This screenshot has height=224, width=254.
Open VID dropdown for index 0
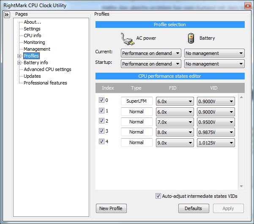[216, 101]
